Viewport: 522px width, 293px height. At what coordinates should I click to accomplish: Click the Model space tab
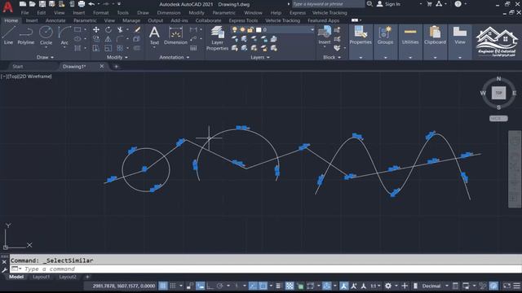(16, 277)
